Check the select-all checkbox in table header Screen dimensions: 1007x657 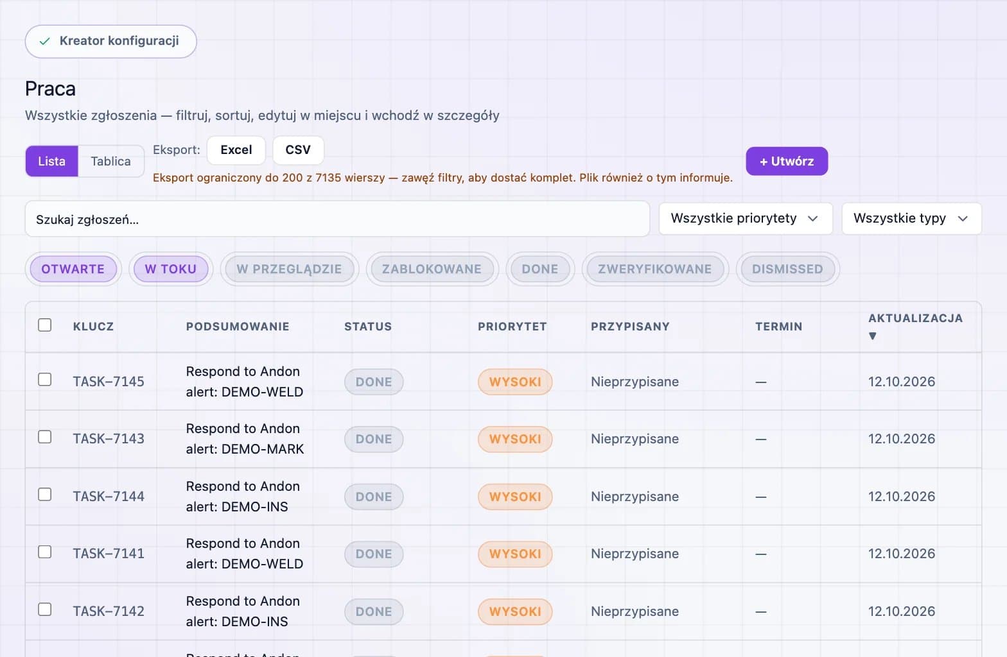point(44,325)
